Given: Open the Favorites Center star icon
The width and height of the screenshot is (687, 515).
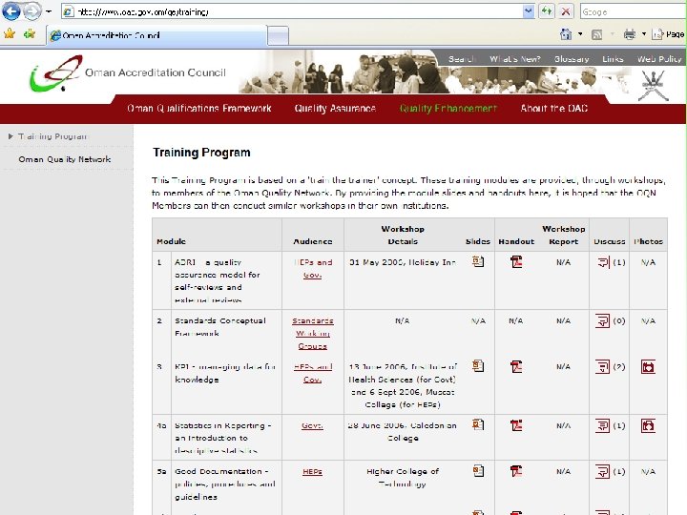Looking at the screenshot, I should (x=10, y=33).
